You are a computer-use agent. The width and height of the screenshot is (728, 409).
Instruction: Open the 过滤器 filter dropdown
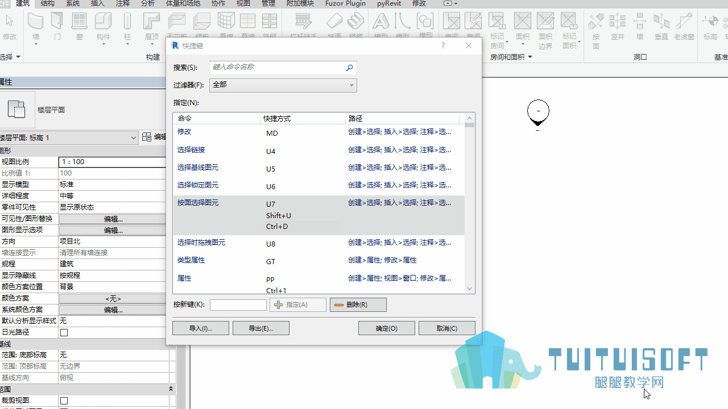click(283, 85)
